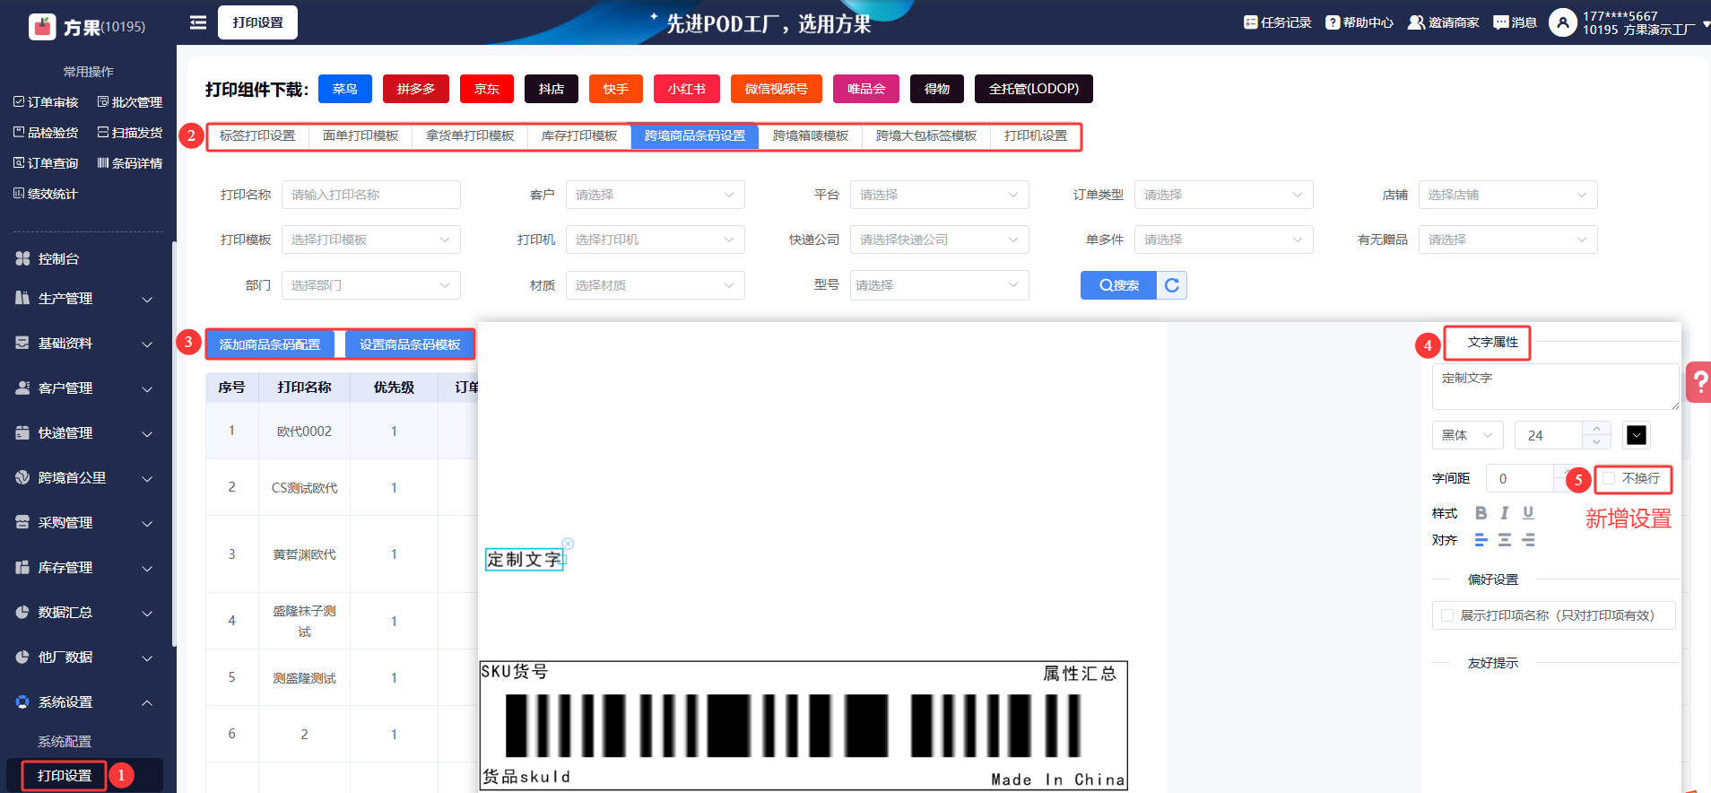Remove the 定制文字 element with close icon
This screenshot has height=793, width=1711.
(x=568, y=544)
